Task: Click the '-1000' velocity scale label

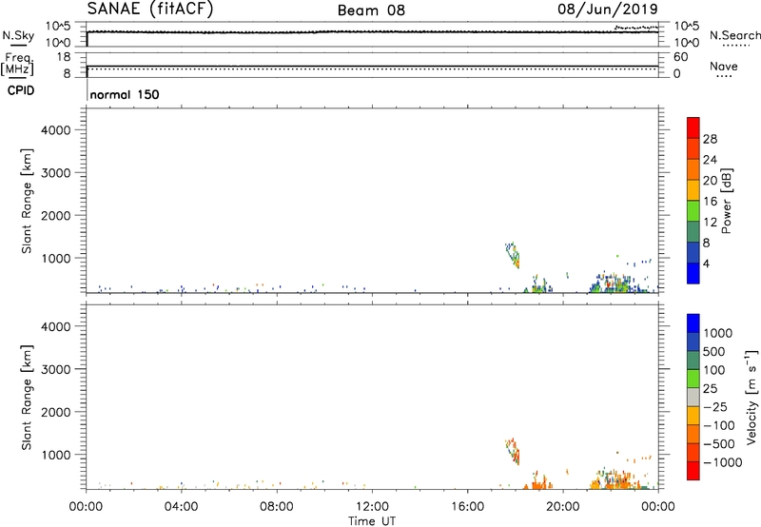Action: 723,462
